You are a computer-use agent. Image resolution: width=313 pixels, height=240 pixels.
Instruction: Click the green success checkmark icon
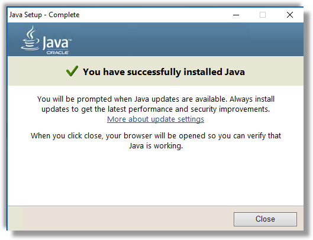pyautogui.click(x=72, y=71)
